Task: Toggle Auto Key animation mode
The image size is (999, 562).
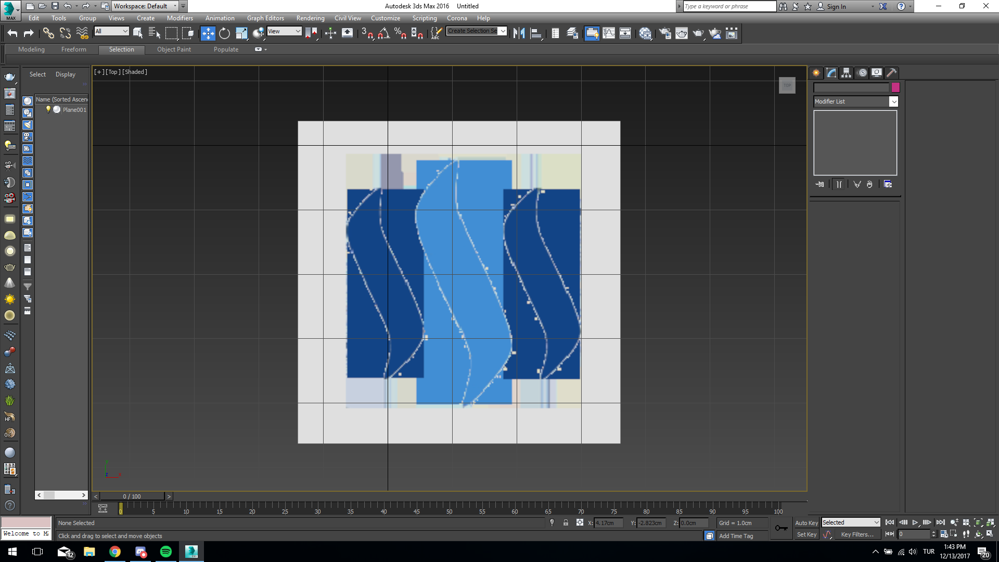Action: click(806, 523)
